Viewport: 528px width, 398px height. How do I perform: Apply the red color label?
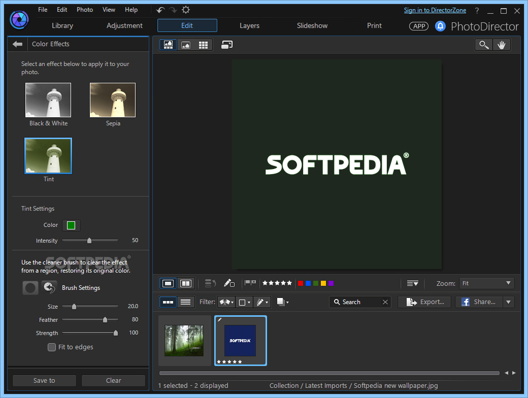pos(301,283)
